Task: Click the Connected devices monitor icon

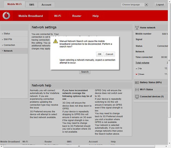Action: pos(137,97)
